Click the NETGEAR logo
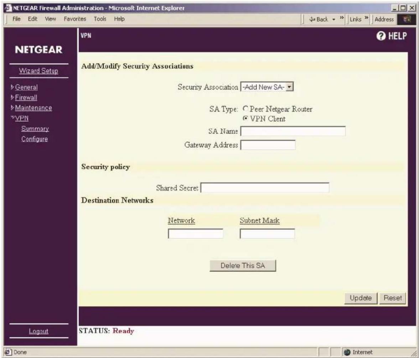Screen dimensions: 420x358 (x=38, y=50)
